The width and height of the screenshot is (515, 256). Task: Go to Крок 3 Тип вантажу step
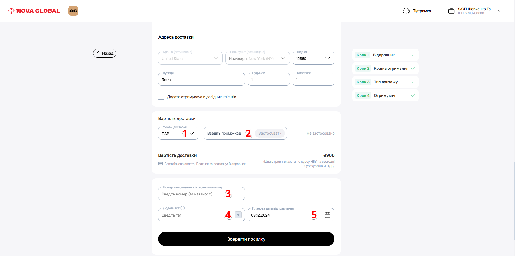(x=385, y=82)
